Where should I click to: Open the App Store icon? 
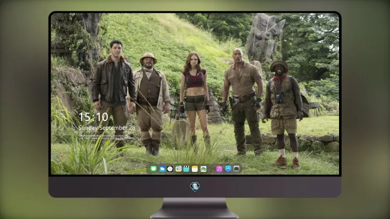click(228, 169)
